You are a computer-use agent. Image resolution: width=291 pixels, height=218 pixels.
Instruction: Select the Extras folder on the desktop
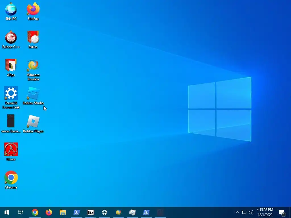33,40
